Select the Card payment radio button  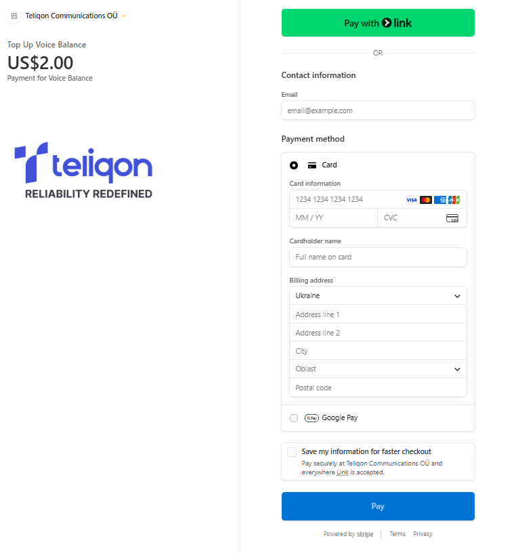(294, 165)
